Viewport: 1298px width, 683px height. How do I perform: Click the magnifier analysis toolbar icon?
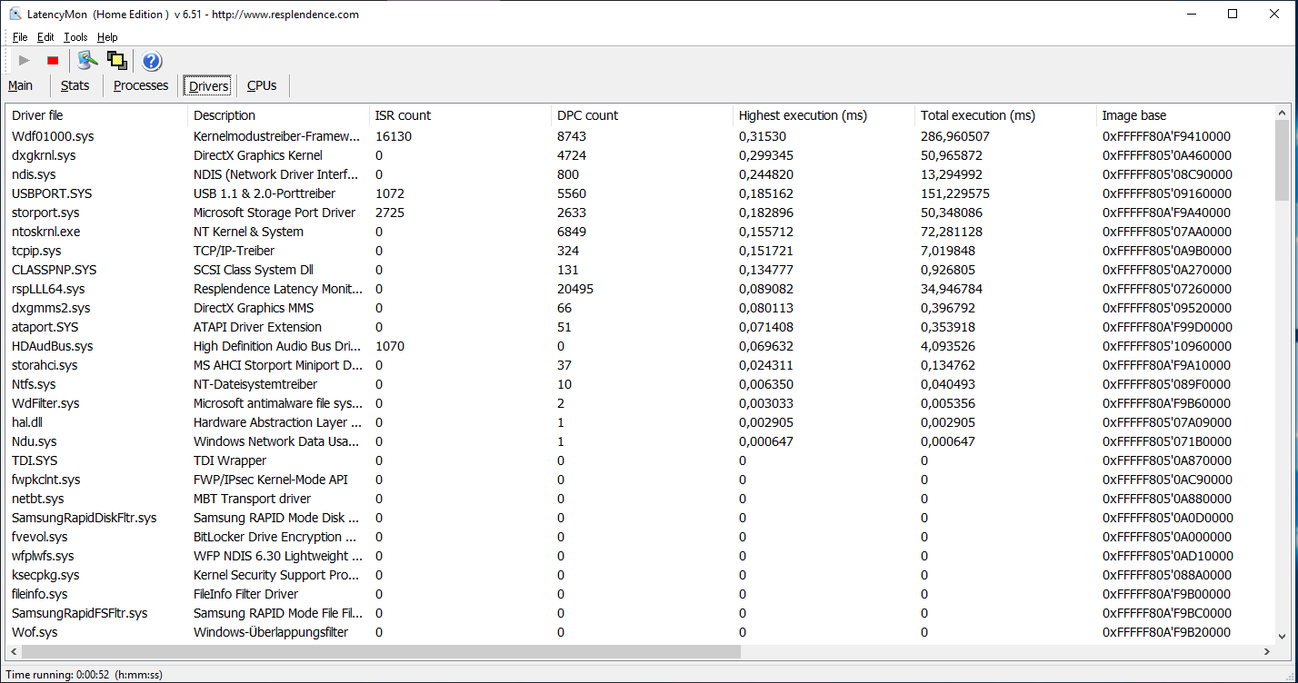(87, 61)
